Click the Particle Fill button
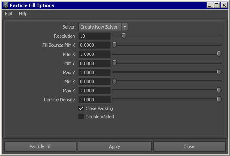This screenshot has height=156, width=230. pyautogui.click(x=40, y=146)
